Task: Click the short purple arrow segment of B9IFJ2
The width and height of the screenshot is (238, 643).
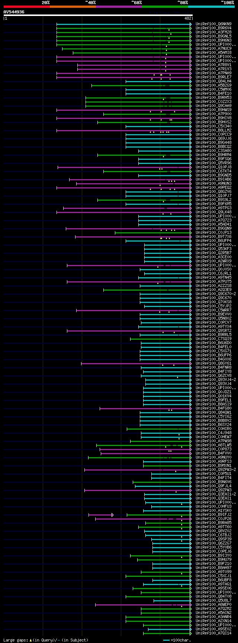Action: pos(101,515)
